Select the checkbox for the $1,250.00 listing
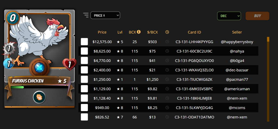Screen dimensions: 278x129 click(84, 79)
